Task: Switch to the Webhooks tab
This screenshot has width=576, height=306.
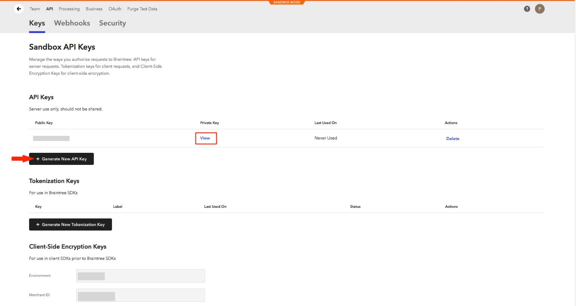Action: point(72,23)
